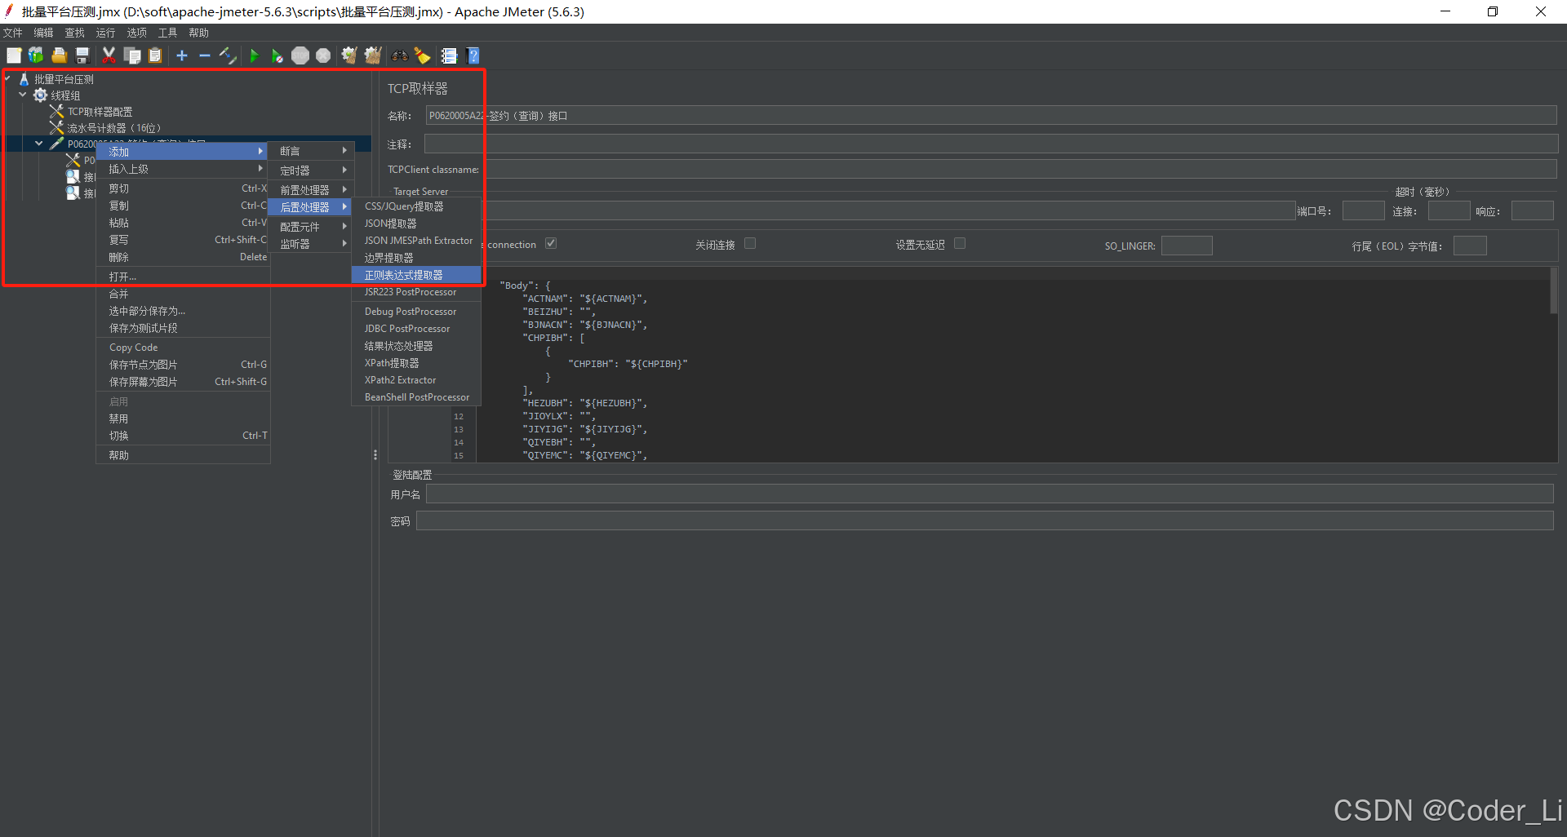Click the Reset Search yellow broom icon
This screenshot has height=837, width=1567.
(422, 55)
